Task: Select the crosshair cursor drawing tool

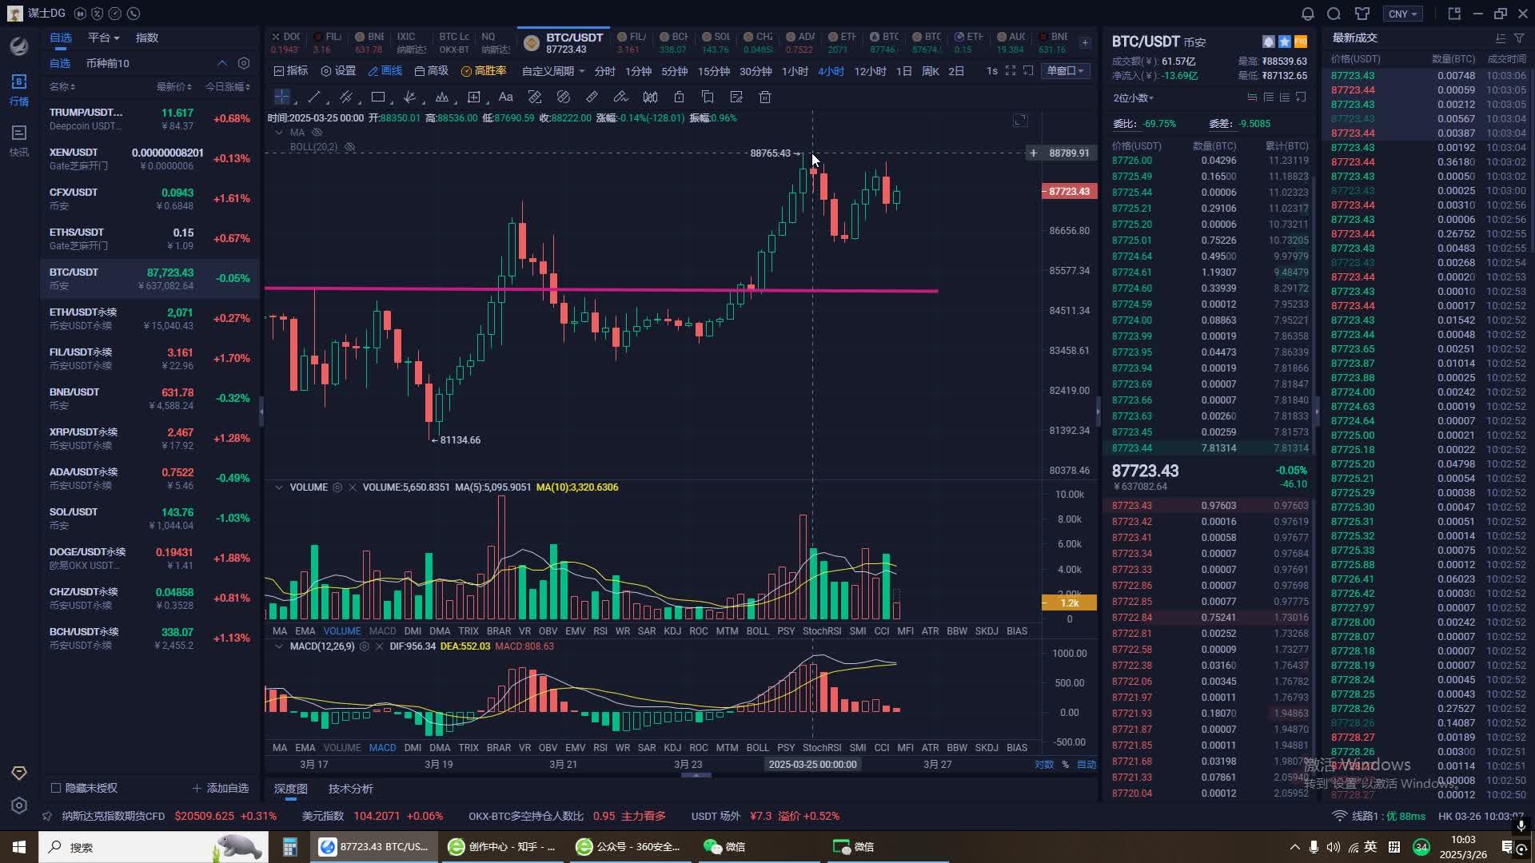Action: [x=282, y=97]
